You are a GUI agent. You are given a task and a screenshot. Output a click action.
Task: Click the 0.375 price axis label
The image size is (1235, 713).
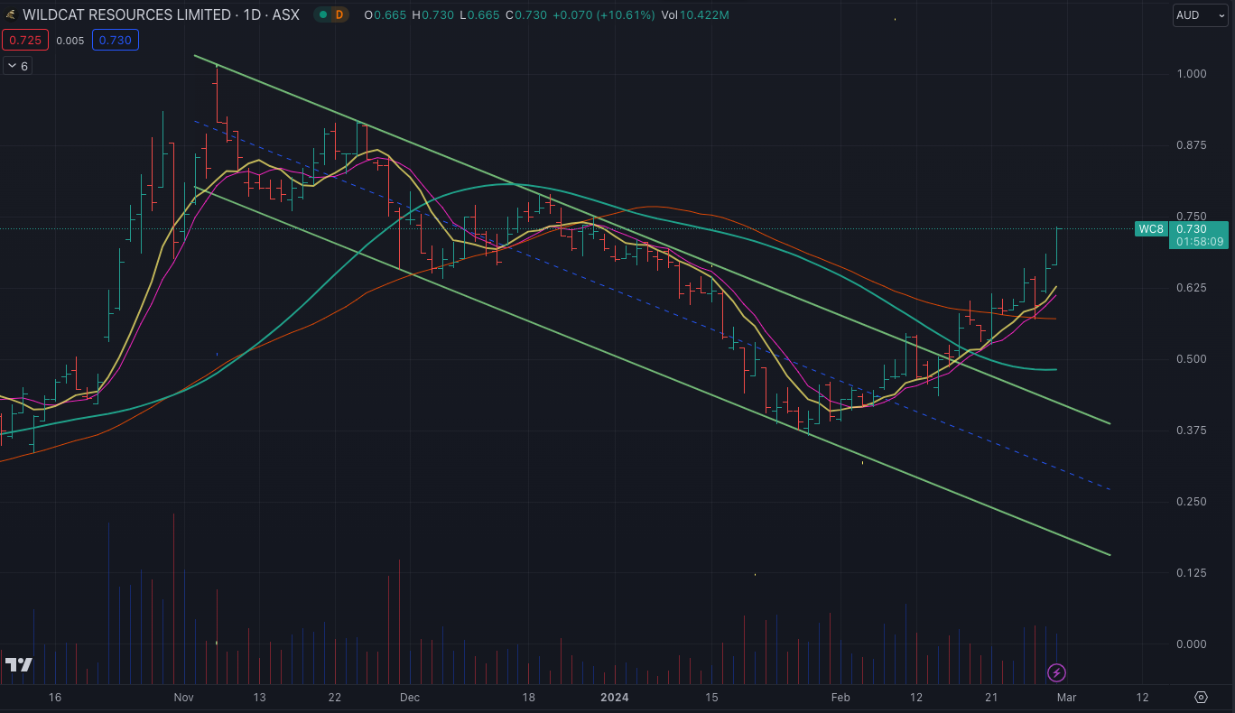click(x=1190, y=431)
